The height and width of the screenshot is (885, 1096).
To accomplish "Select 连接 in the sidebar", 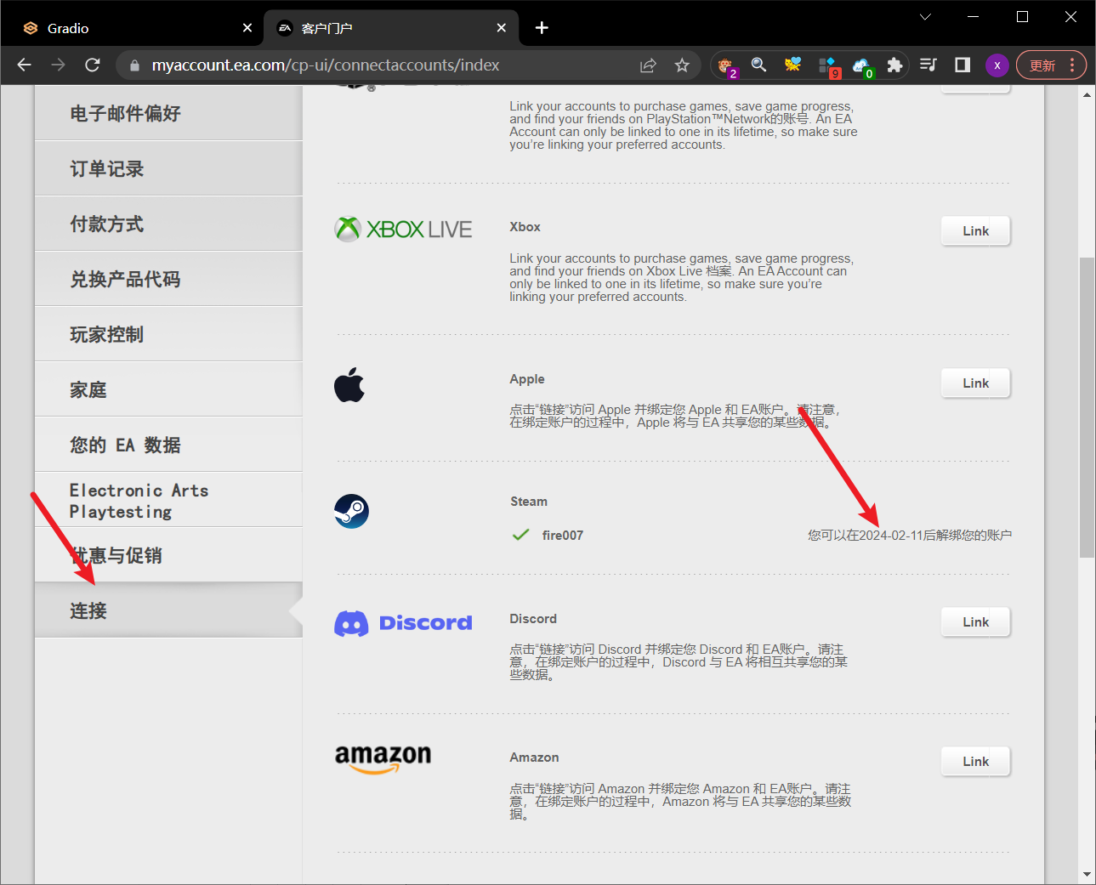I will (x=168, y=610).
